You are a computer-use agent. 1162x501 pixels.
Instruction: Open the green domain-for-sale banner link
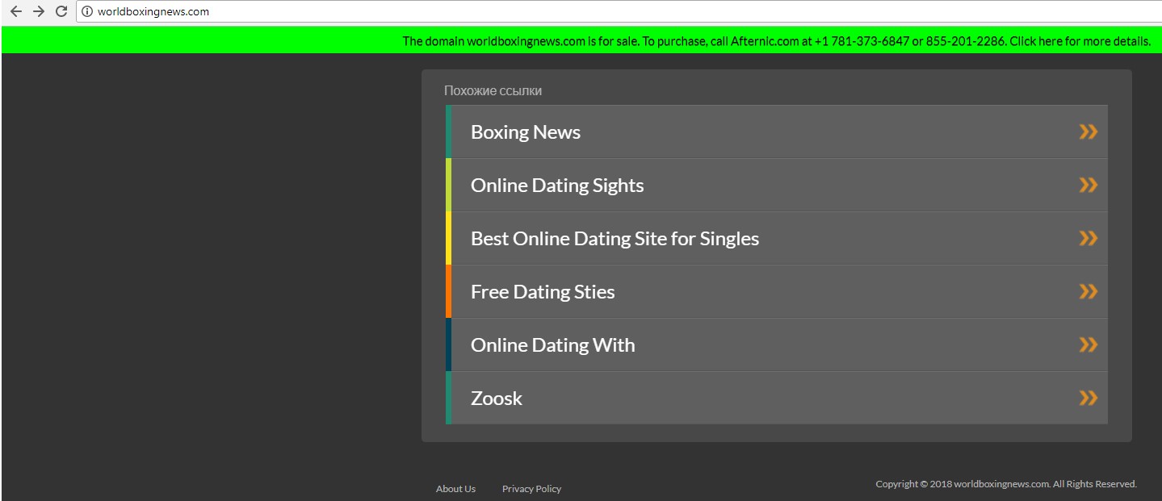[x=776, y=41]
